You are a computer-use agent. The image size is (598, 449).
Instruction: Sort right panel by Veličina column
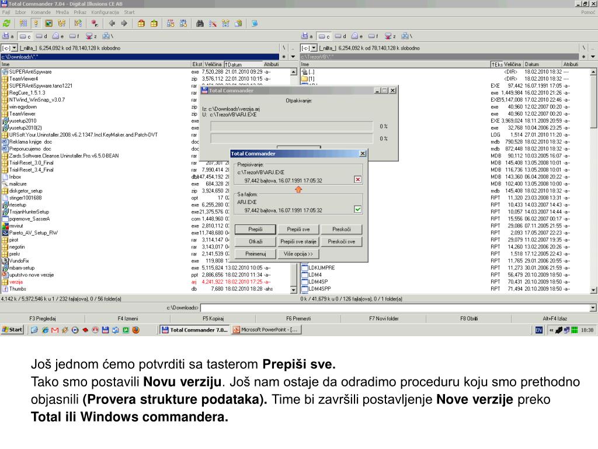(x=513, y=64)
